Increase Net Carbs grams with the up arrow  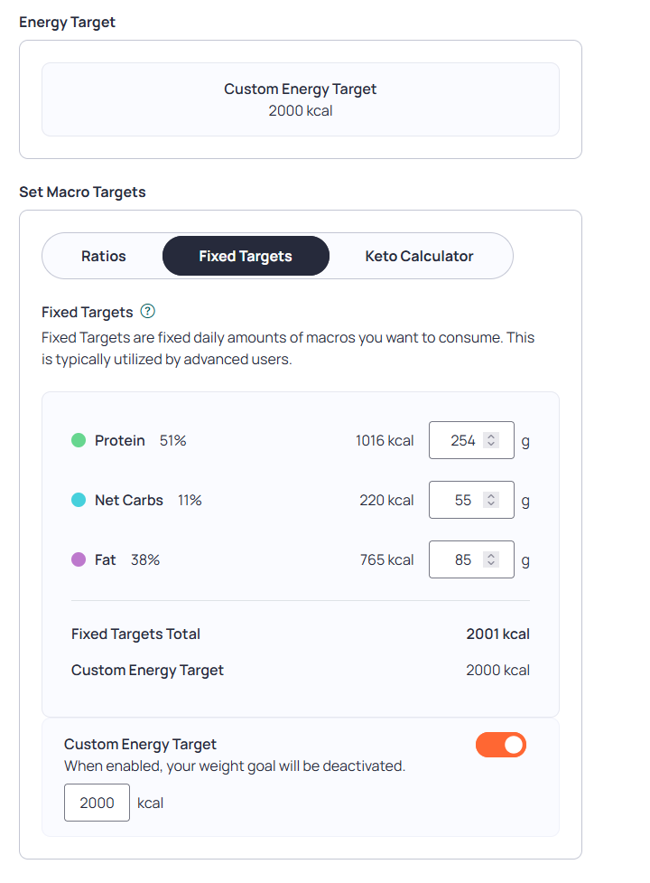491,496
